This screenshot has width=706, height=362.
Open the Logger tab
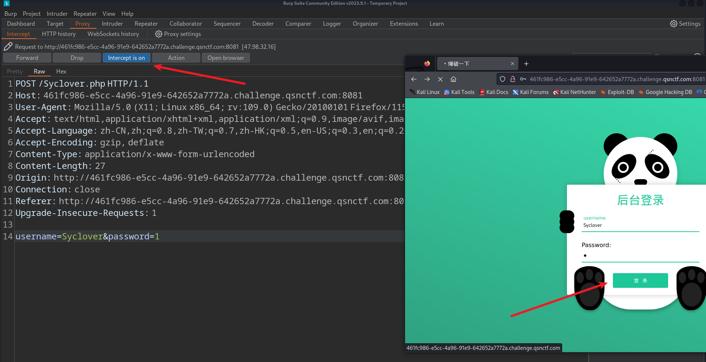coord(332,23)
